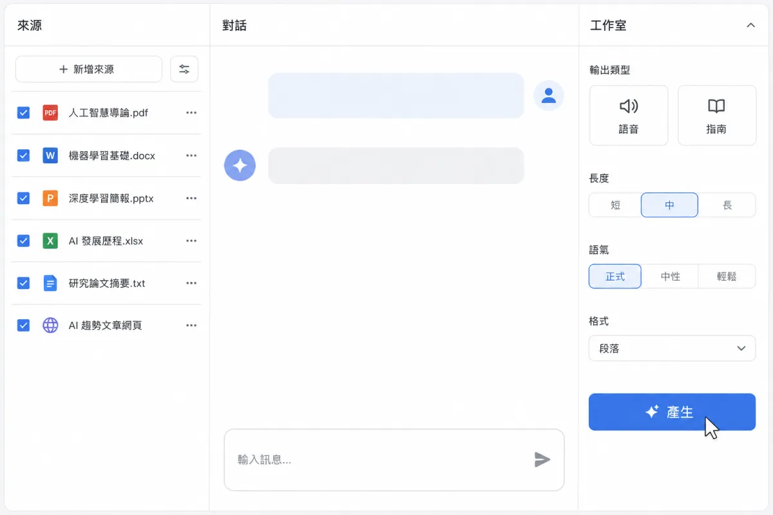Click the globe icon of AI 趨勢文章網頁
773x515 pixels.
pos(50,326)
